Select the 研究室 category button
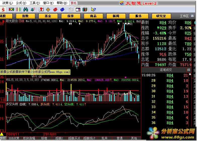The image size is (197, 141). tap(161, 16)
